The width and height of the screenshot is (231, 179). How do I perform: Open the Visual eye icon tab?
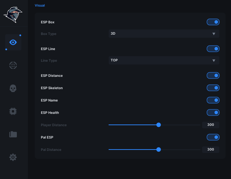tap(13, 42)
